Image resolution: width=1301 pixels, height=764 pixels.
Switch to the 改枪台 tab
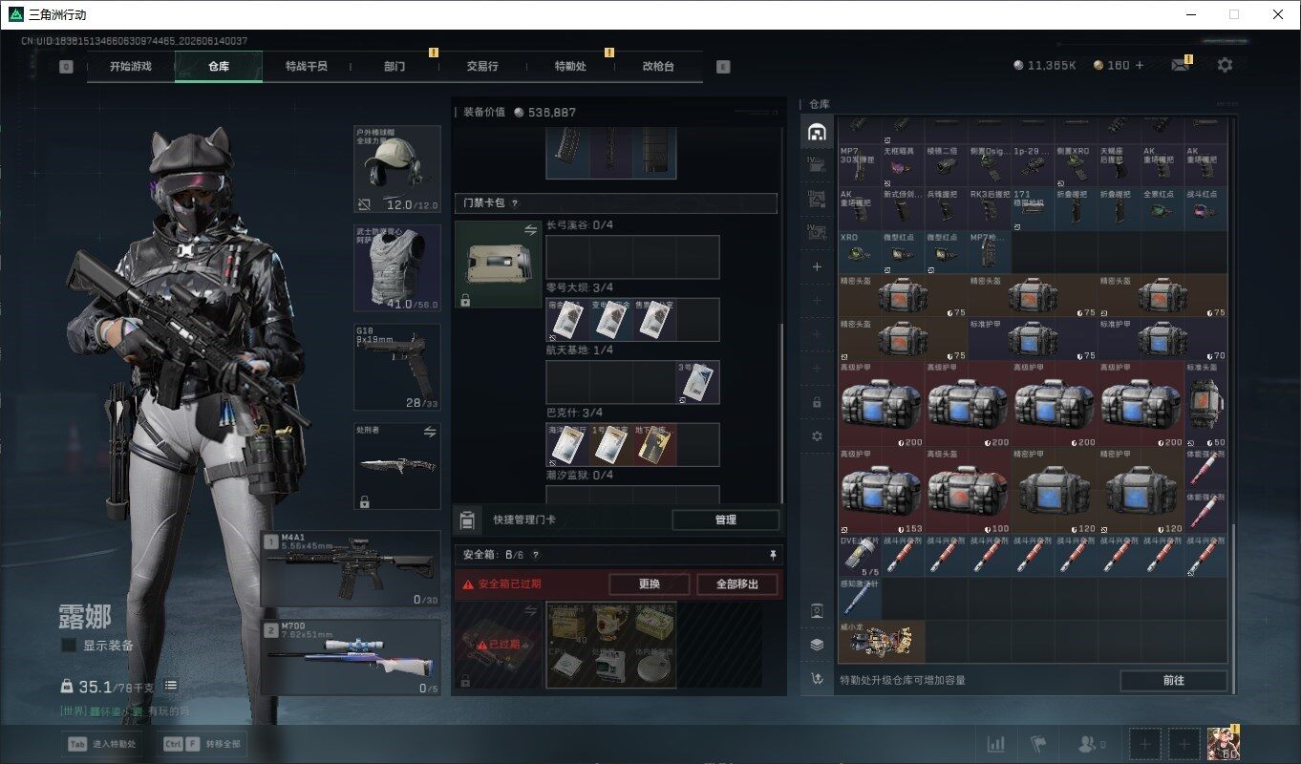click(x=658, y=67)
